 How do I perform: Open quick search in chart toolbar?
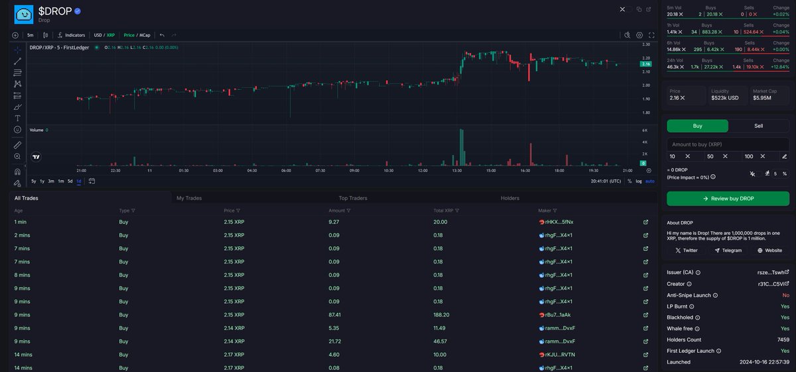pos(627,35)
